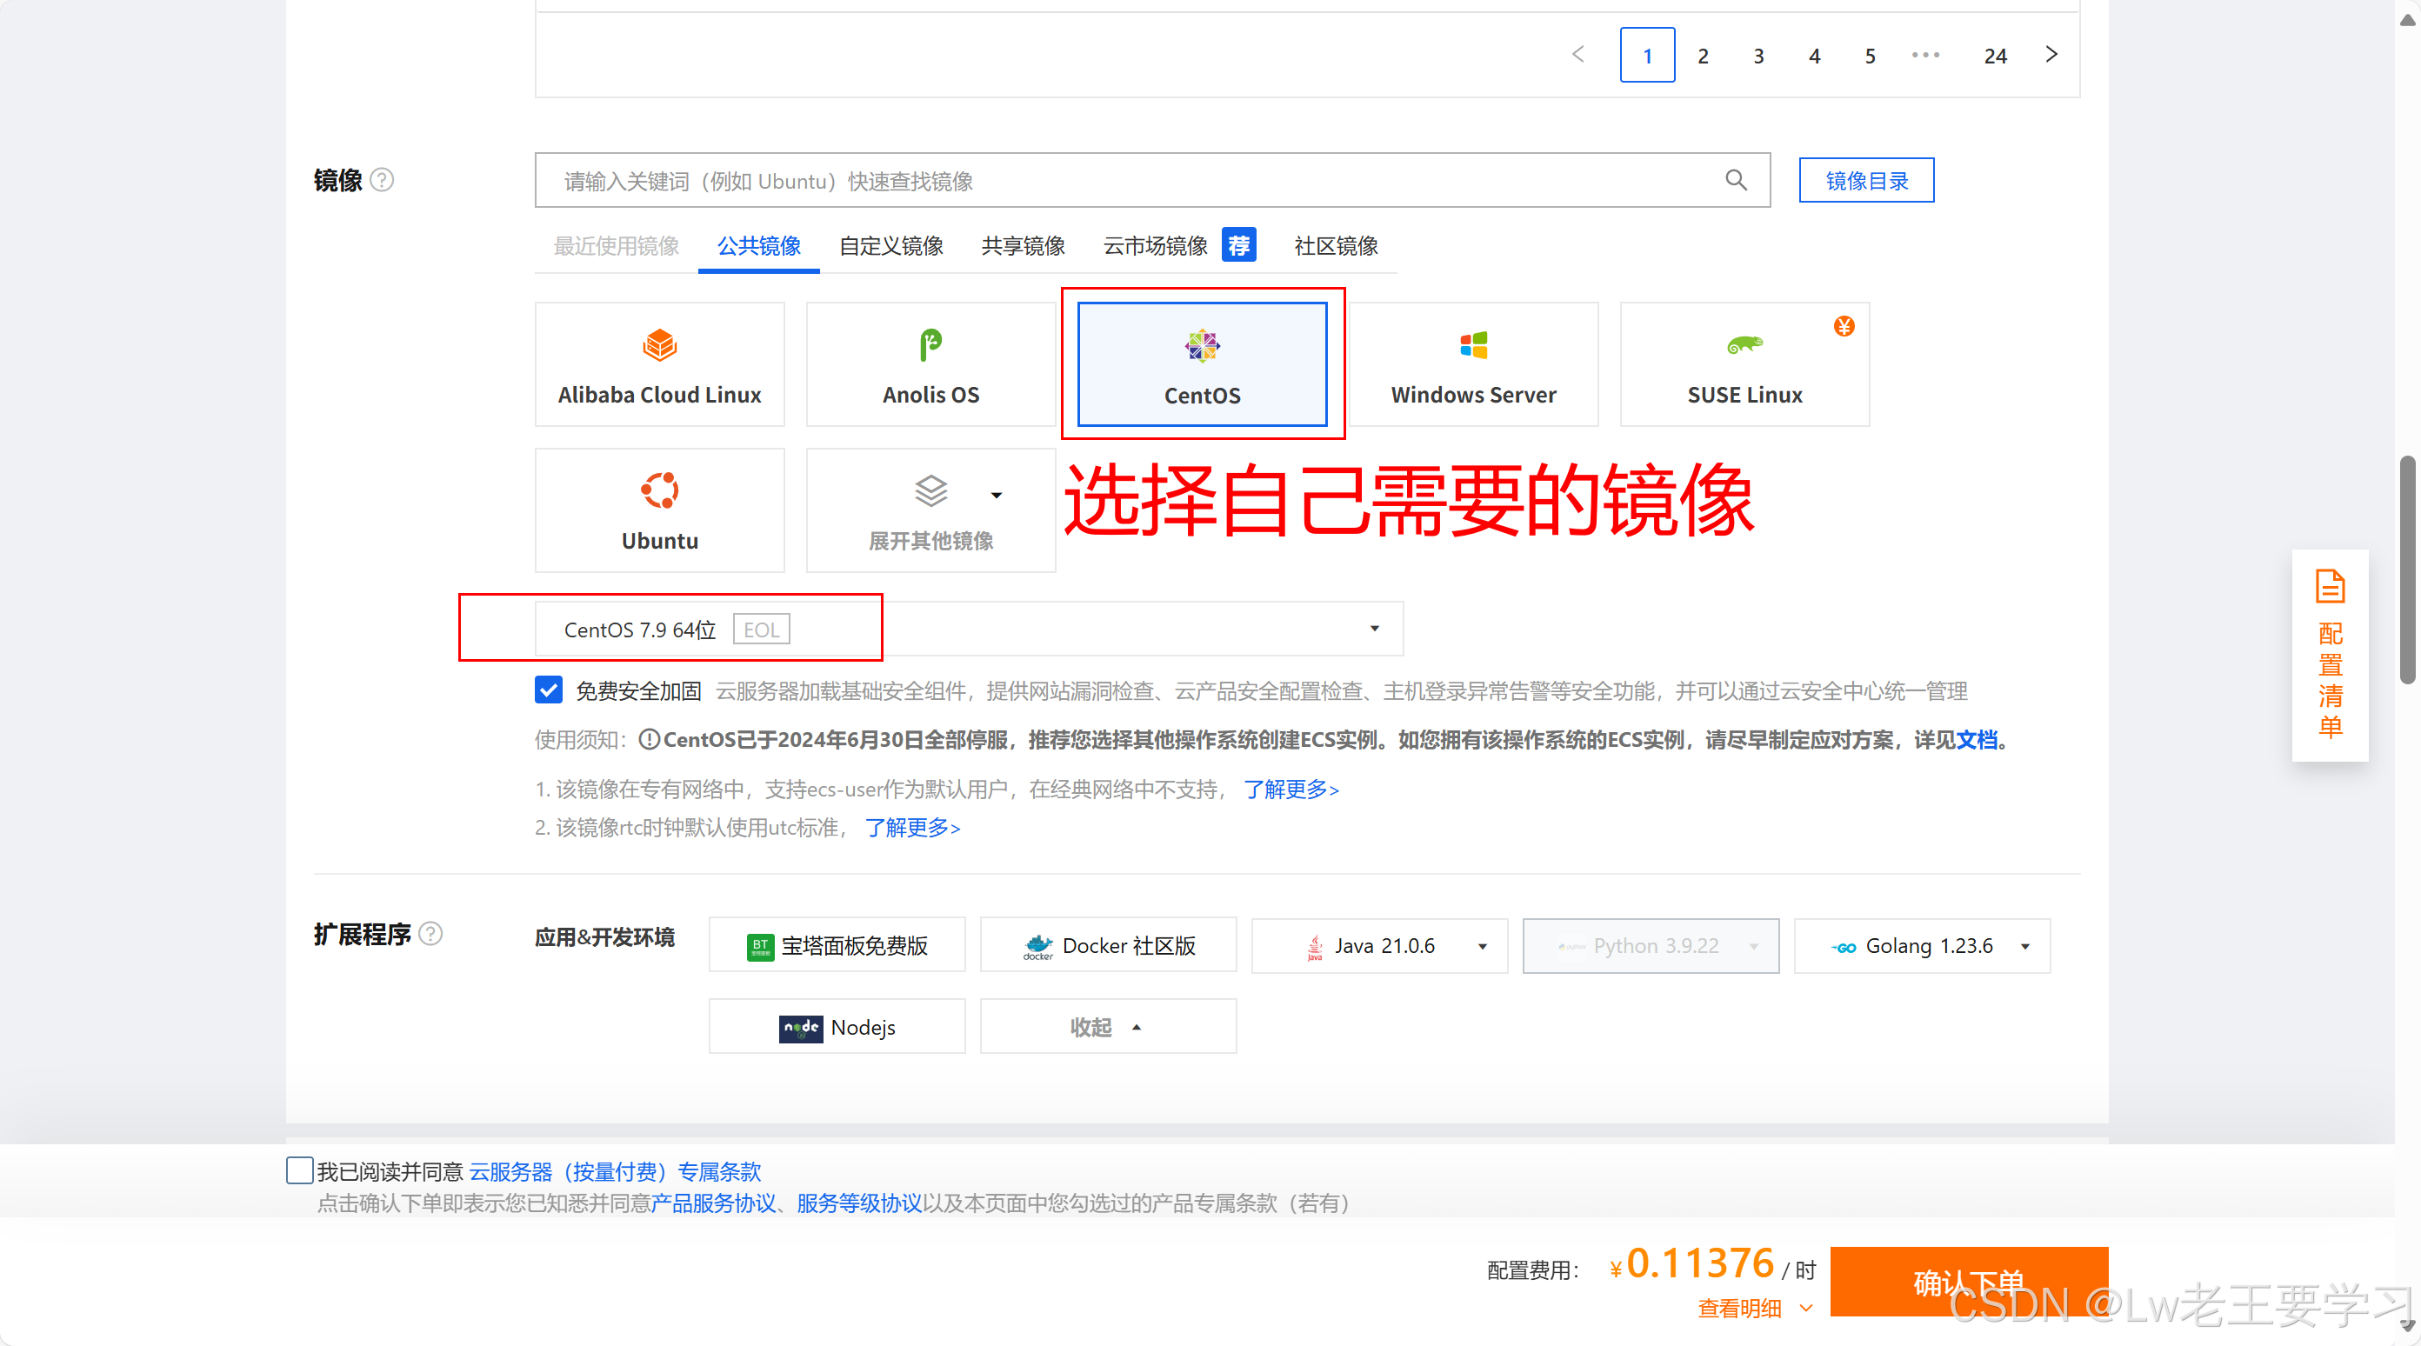
Task: Click the 确认下单 order button
Action: tap(1969, 1281)
